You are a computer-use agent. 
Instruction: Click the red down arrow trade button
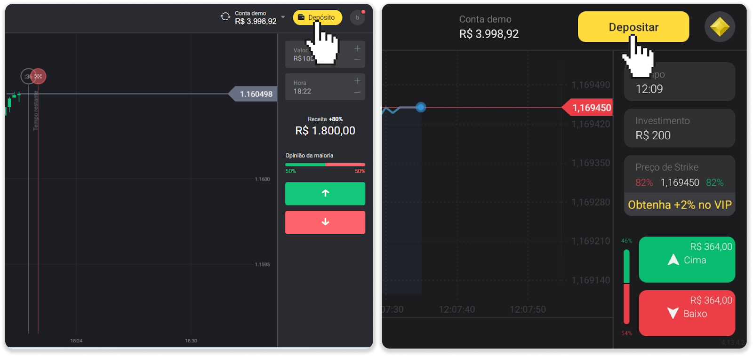tap(325, 222)
